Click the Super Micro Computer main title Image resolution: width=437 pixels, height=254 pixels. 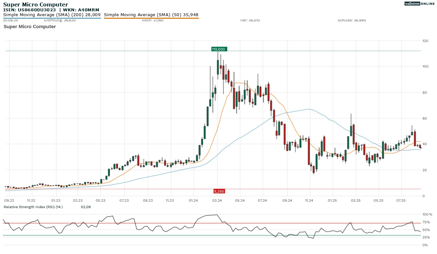point(36,5)
